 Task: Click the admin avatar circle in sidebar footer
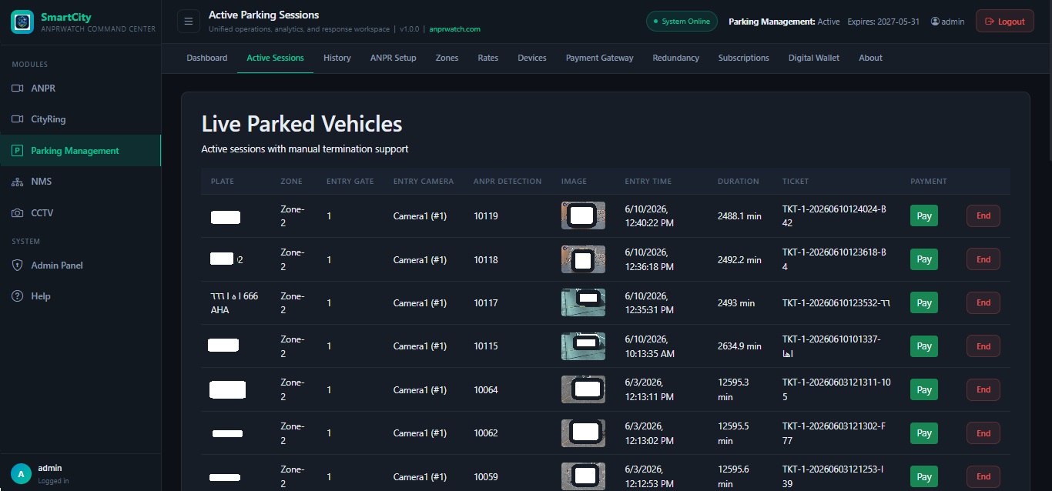(x=21, y=474)
